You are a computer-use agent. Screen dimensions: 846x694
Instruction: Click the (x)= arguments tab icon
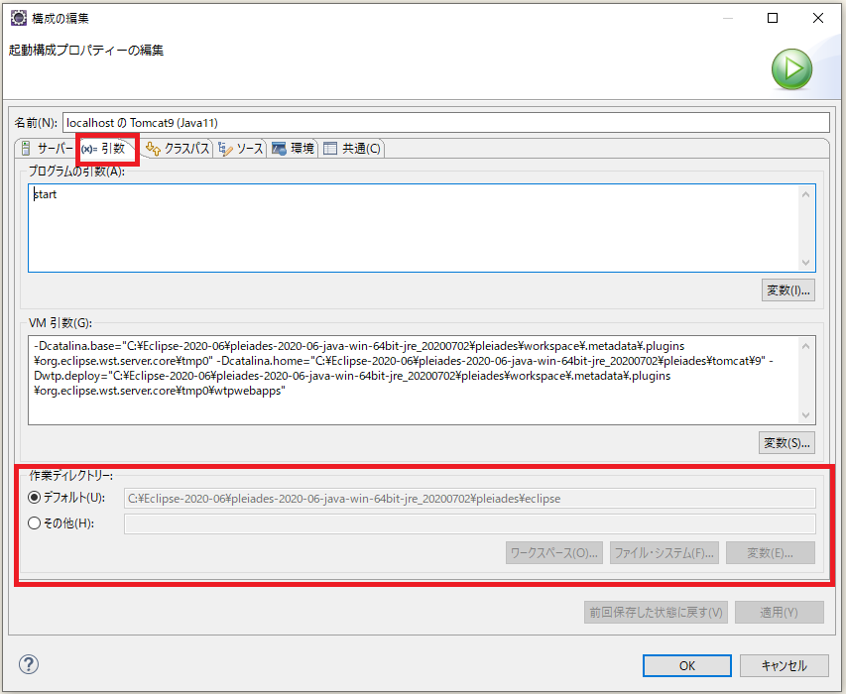(89, 149)
